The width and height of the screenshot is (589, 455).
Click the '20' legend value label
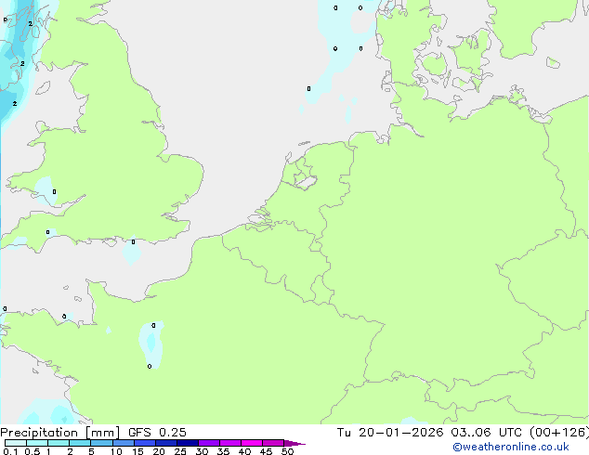coord(159,451)
